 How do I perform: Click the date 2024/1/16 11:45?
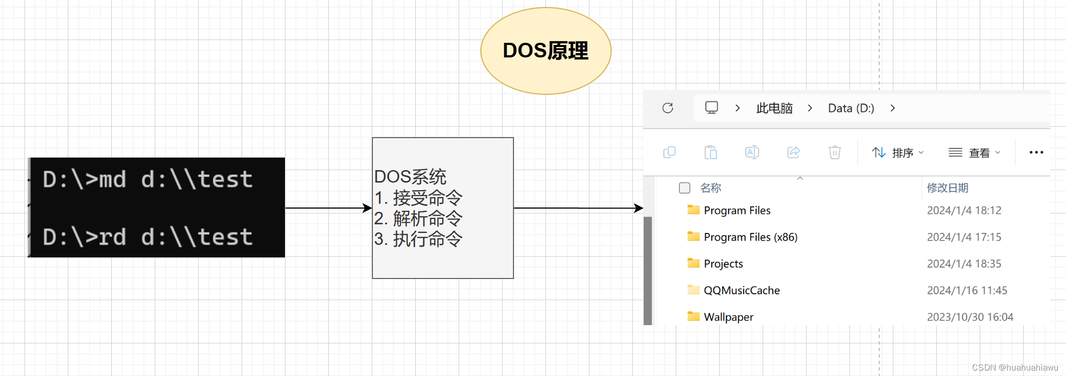(967, 290)
